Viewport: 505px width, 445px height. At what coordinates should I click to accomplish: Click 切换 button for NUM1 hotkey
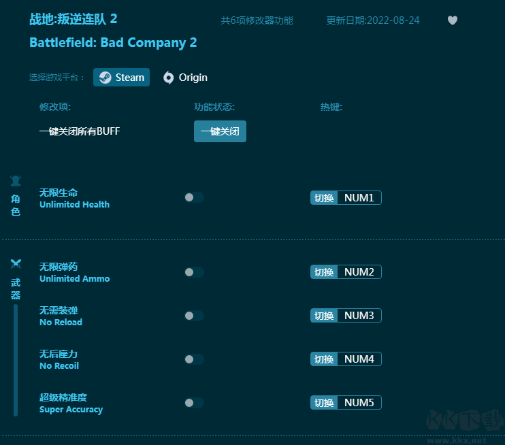[x=324, y=198]
